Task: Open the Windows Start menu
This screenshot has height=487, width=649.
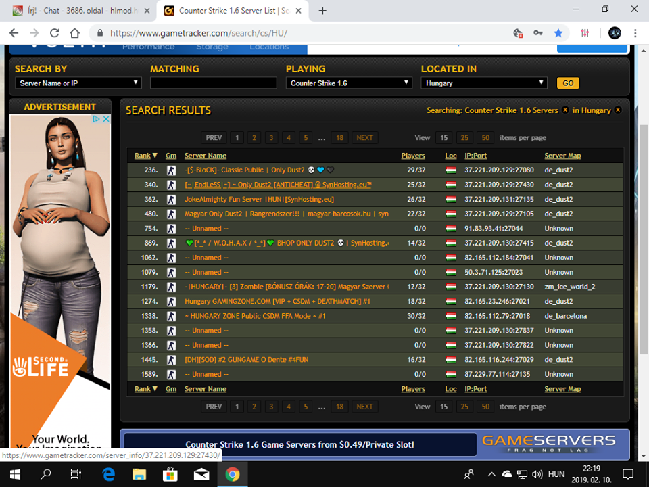Action: pyautogui.click(x=16, y=474)
